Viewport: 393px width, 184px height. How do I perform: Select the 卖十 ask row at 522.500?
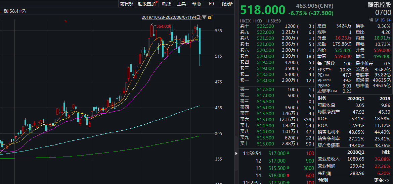tap(277, 26)
